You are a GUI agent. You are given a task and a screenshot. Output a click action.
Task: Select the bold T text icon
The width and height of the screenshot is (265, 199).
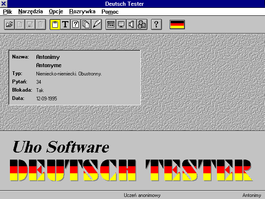(x=65, y=24)
